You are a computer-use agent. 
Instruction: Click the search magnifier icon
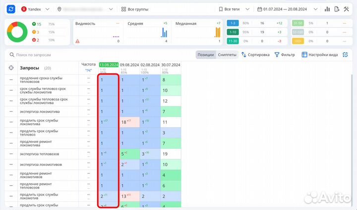tap(12, 55)
